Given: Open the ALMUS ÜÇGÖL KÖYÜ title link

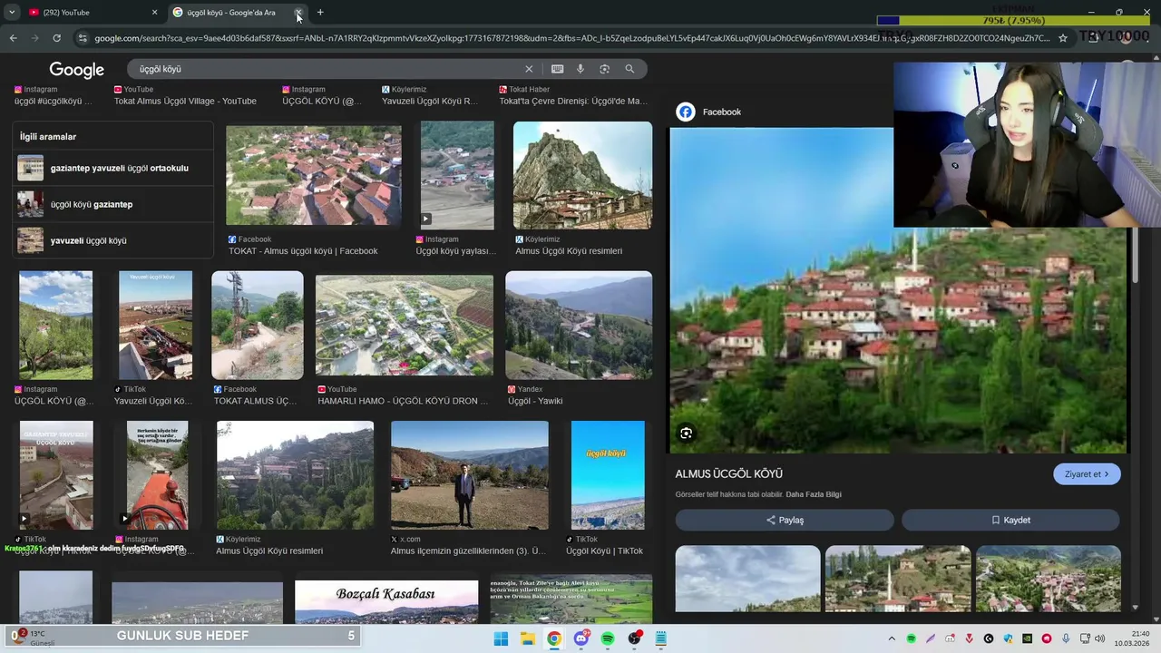Looking at the screenshot, I should [728, 474].
